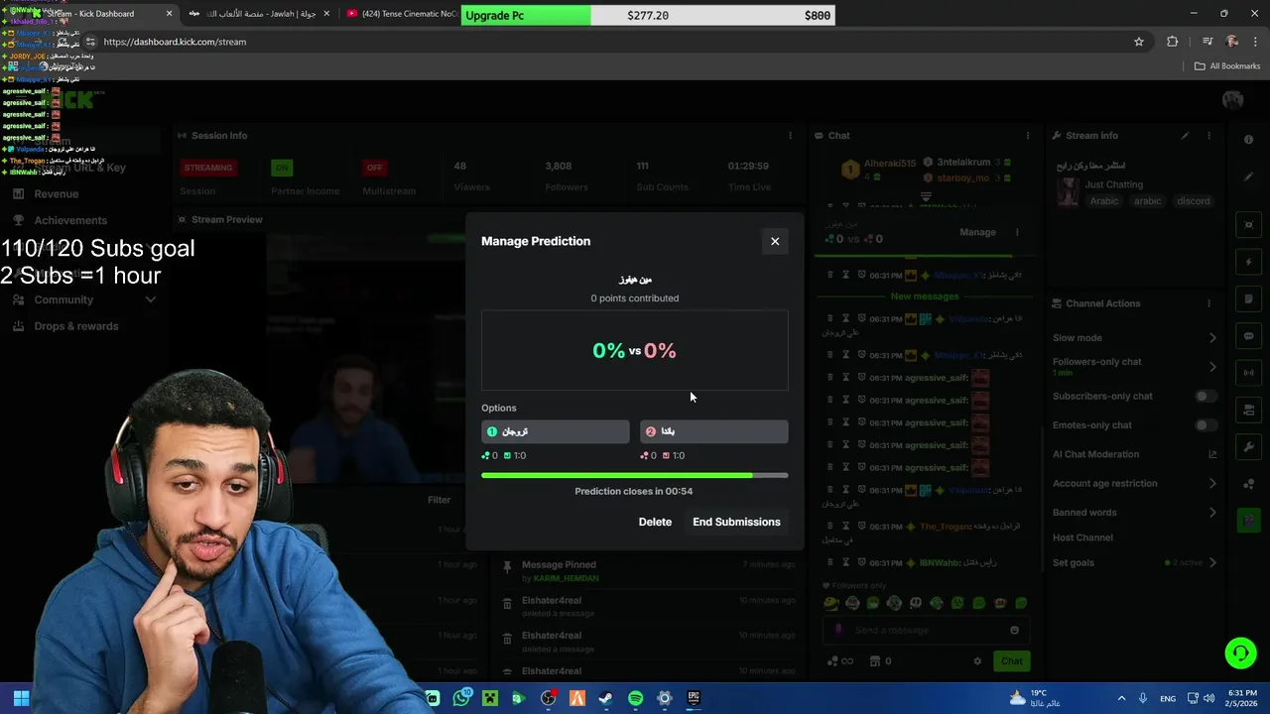Click the chat bubble icon in right rail

pyautogui.click(x=1249, y=336)
